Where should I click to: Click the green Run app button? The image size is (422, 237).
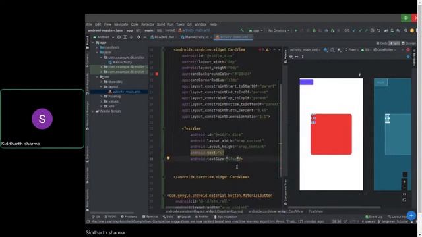click(x=296, y=31)
